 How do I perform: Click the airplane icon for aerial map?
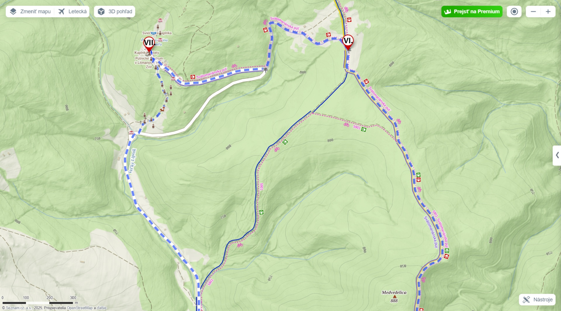point(61,11)
